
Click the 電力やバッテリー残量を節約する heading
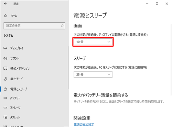coord(101,95)
